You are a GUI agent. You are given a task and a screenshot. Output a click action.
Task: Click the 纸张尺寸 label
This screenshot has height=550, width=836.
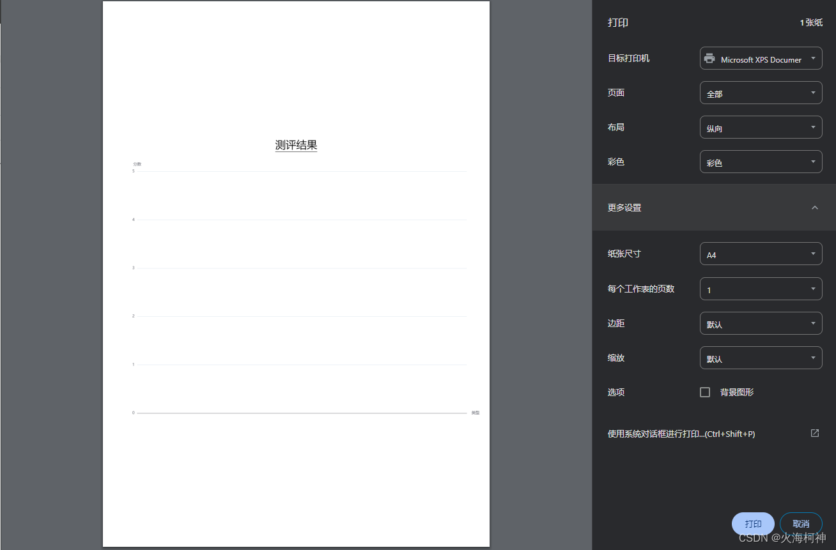[624, 254]
